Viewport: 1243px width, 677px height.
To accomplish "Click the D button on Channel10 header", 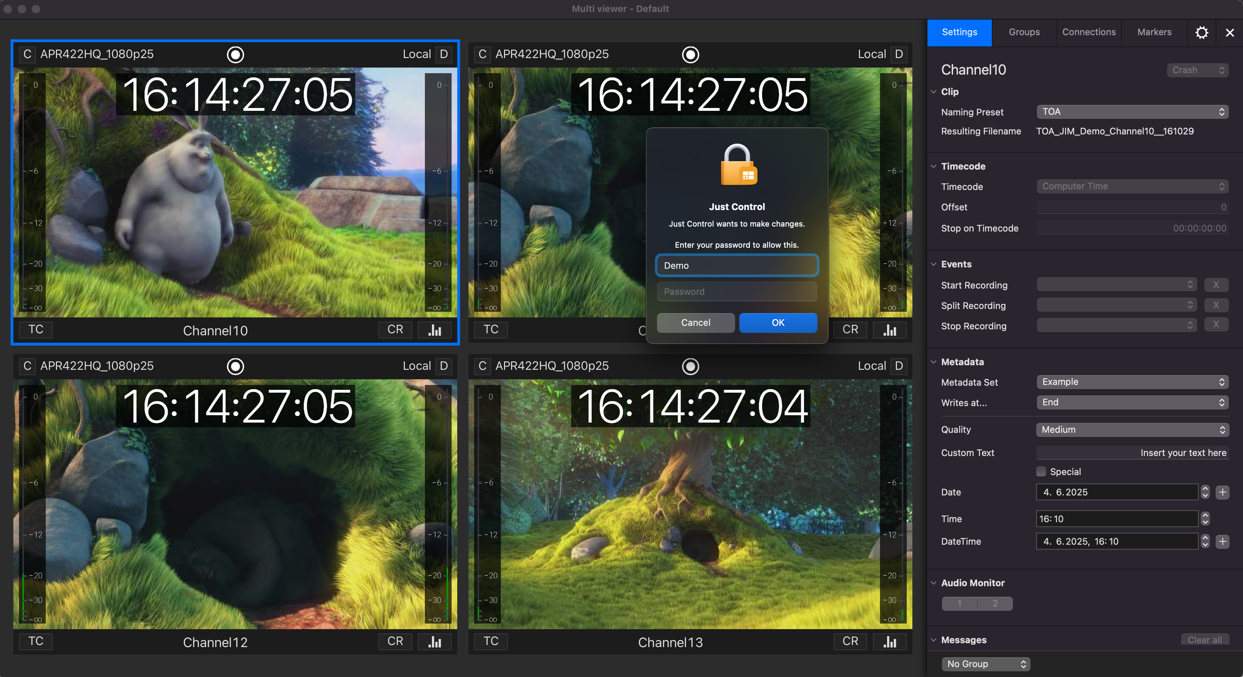I will (x=444, y=54).
